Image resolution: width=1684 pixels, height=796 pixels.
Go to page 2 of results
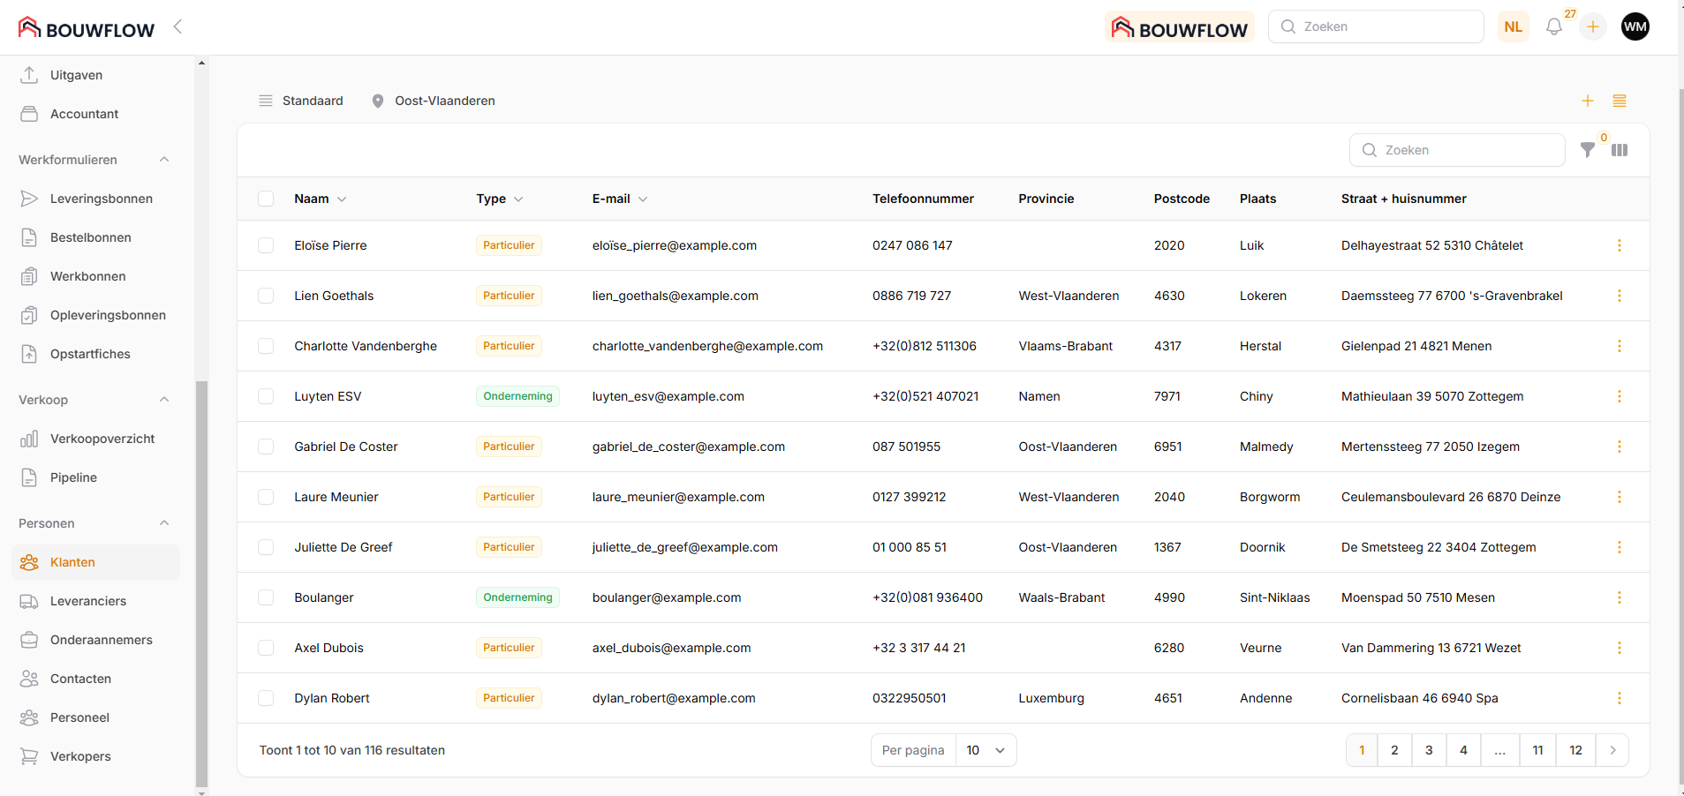(1394, 750)
